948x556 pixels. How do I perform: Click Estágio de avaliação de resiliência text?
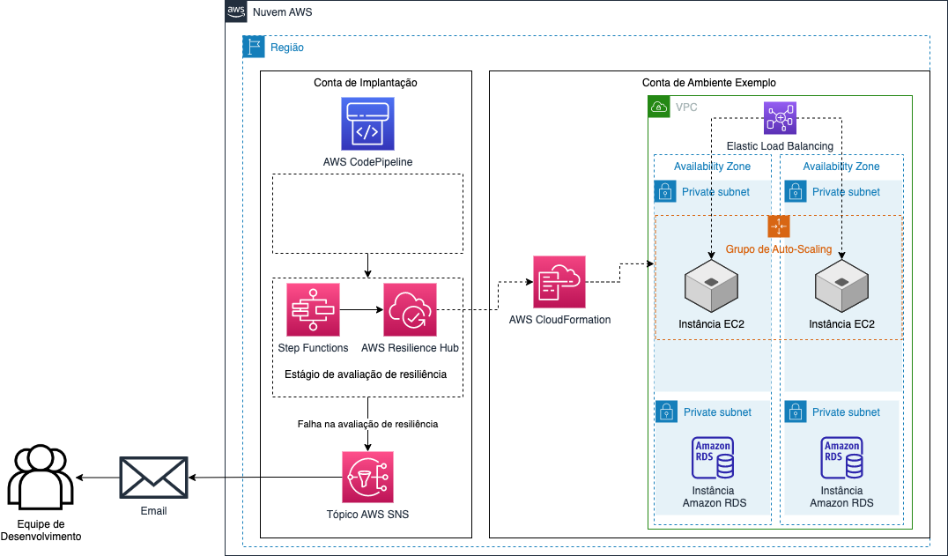coord(366,374)
